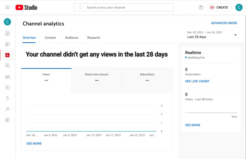
Task: Open Content in the sidebar
Action: (x=7, y=44)
